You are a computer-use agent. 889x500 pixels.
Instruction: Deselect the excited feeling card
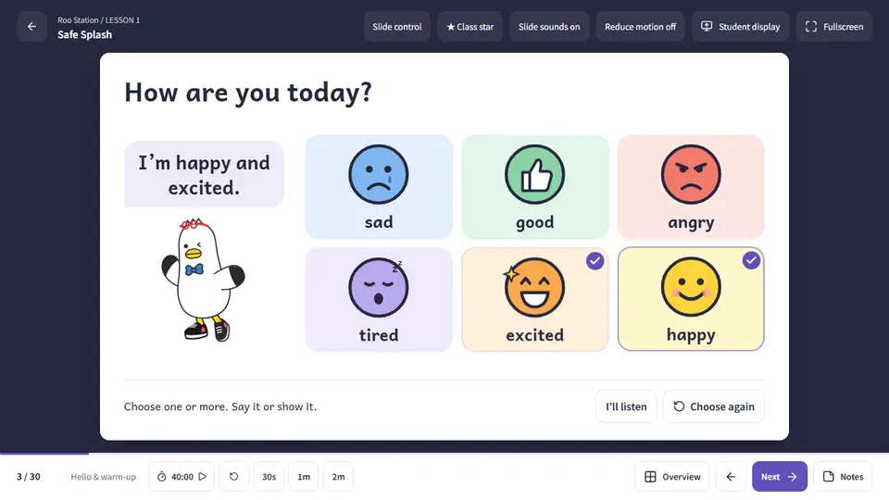[x=534, y=299]
